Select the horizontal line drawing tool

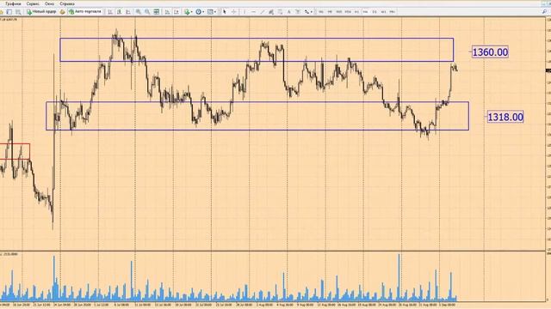tap(253, 12)
